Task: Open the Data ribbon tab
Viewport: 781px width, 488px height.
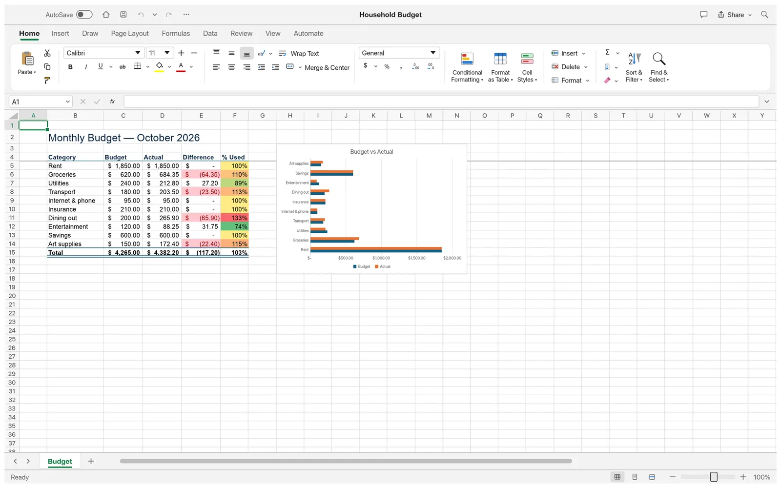Action: click(210, 34)
